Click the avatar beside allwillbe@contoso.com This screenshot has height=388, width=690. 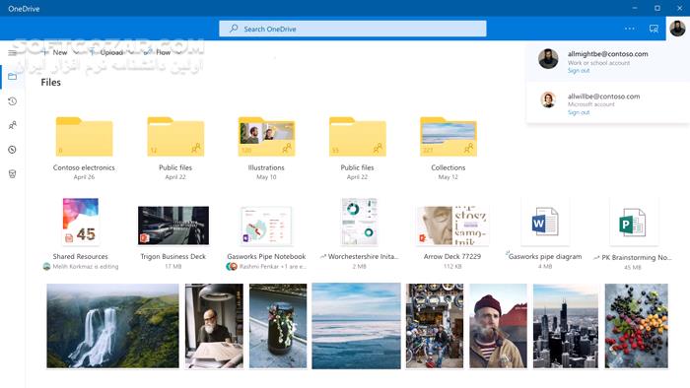(548, 99)
